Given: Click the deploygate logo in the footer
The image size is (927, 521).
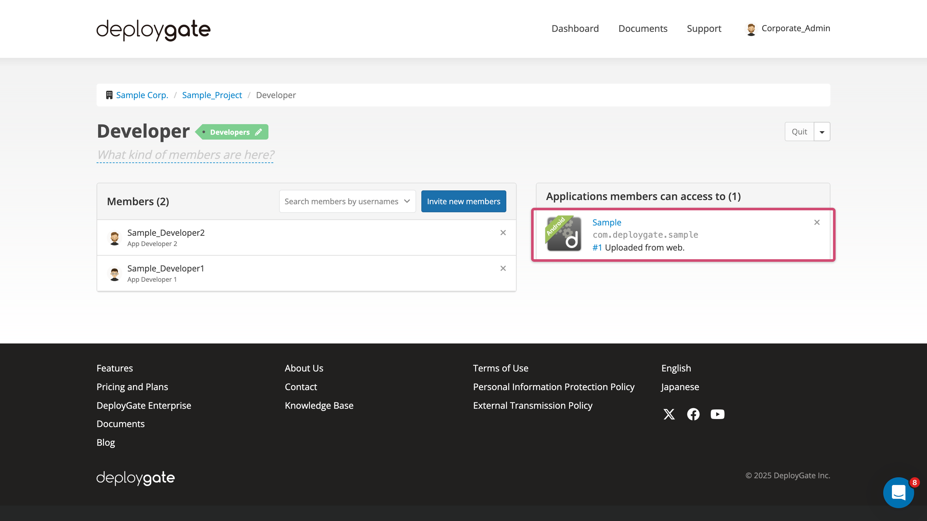Looking at the screenshot, I should 135,478.
